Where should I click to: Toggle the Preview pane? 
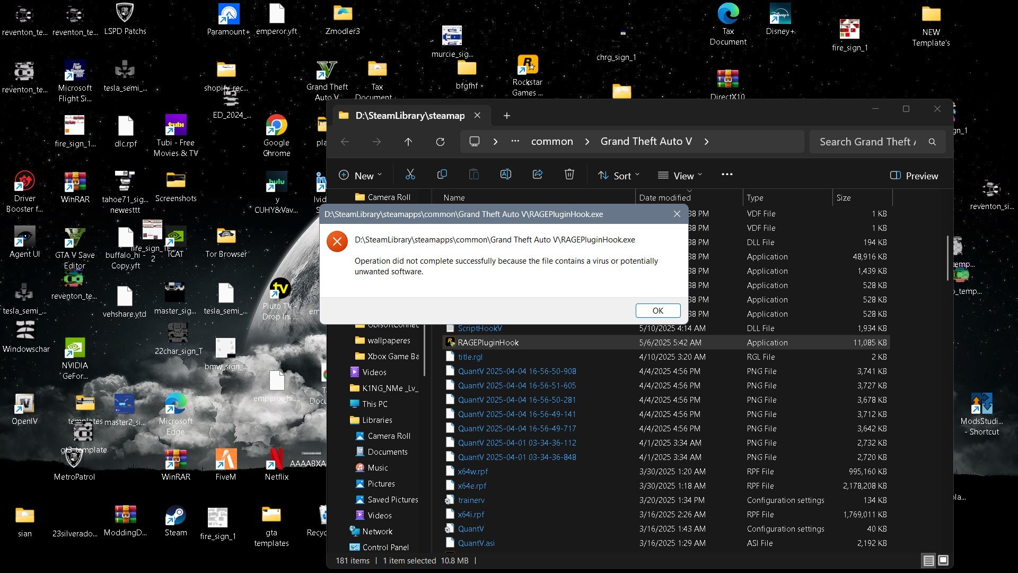pos(914,176)
